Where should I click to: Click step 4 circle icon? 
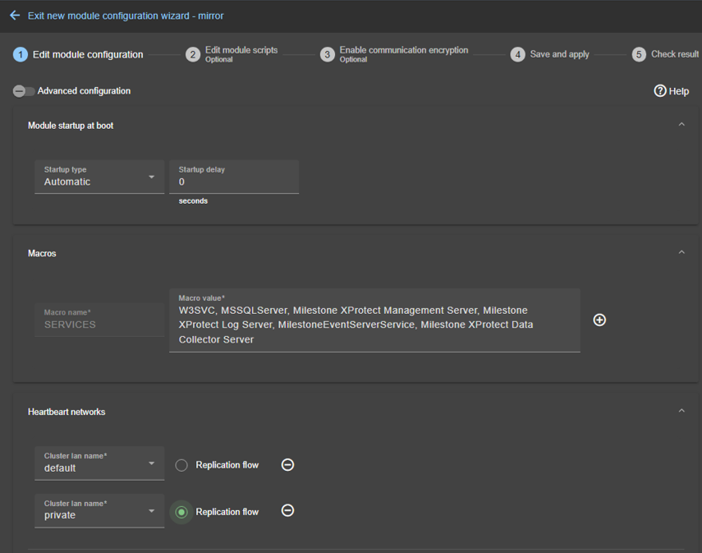(517, 55)
